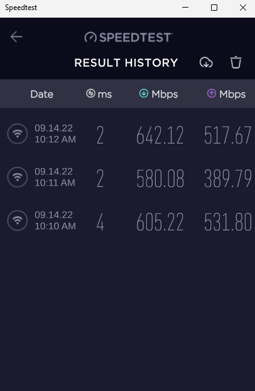Click the teal download arrow icon
Viewport: 255px width, 391px height.
point(144,94)
